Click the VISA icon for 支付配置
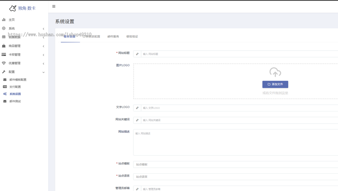 [5, 87]
